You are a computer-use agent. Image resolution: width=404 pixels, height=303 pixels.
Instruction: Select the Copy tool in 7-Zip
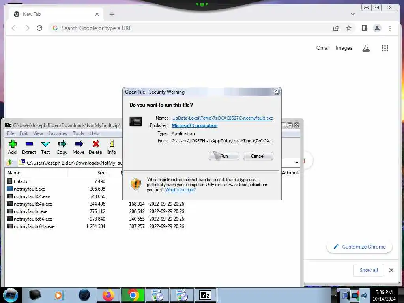pyautogui.click(x=62, y=147)
